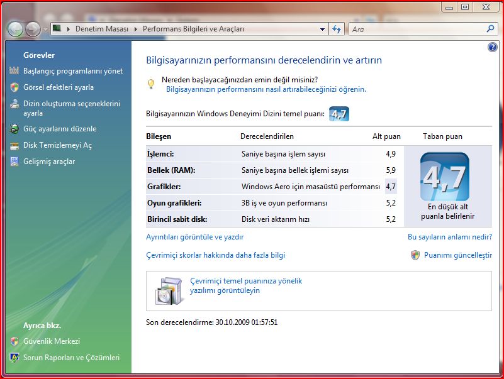Click the control panel icon in address bar
This screenshot has height=379, width=504.
click(x=57, y=28)
